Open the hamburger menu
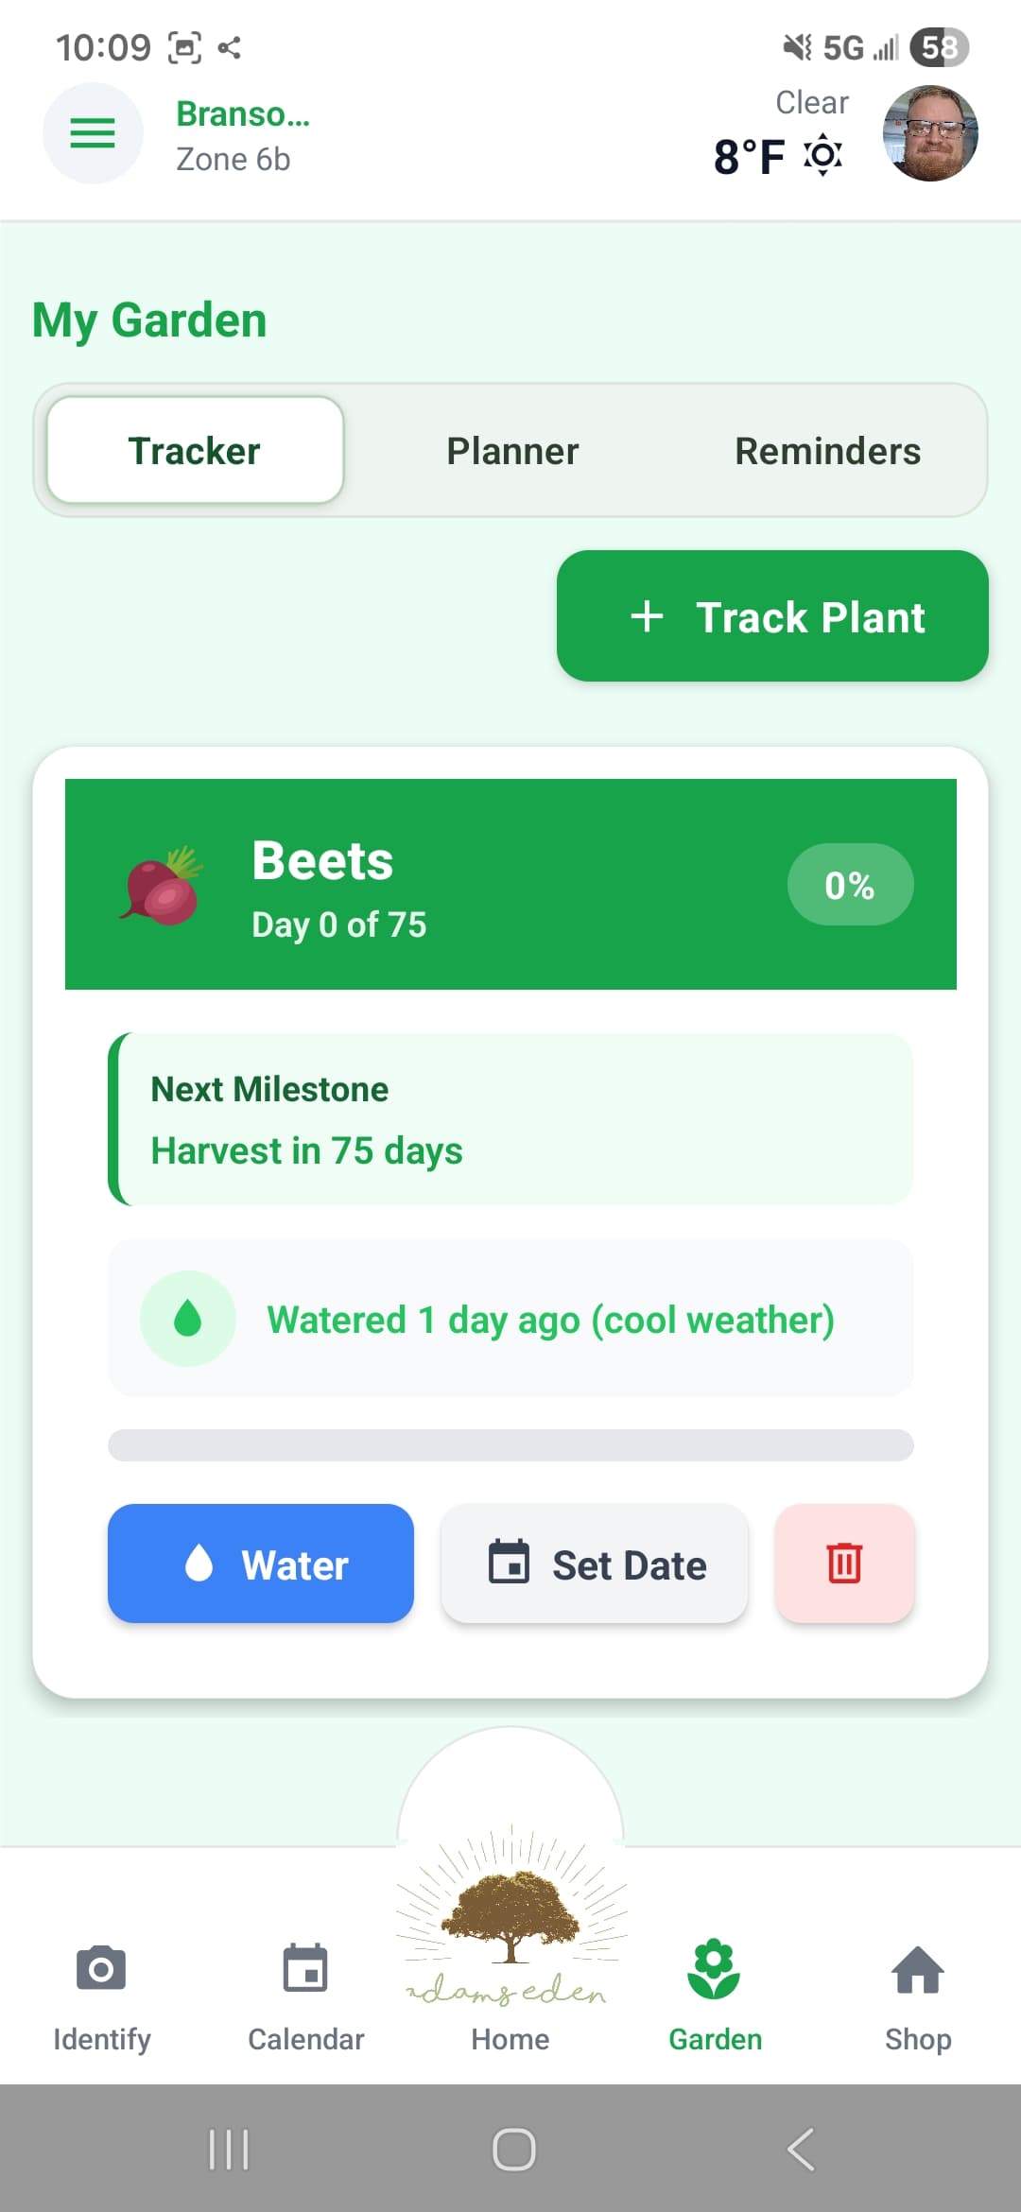This screenshot has width=1021, height=2212. pyautogui.click(x=92, y=132)
